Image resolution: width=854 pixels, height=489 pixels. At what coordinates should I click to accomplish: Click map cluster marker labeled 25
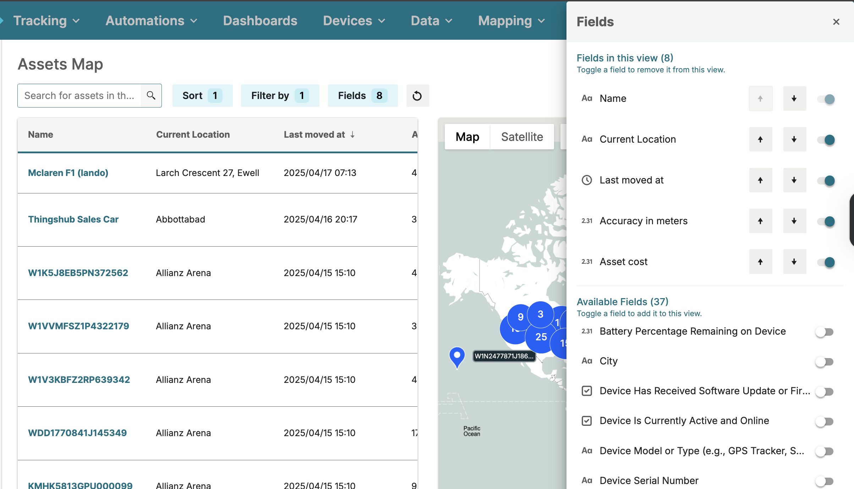pyautogui.click(x=541, y=337)
